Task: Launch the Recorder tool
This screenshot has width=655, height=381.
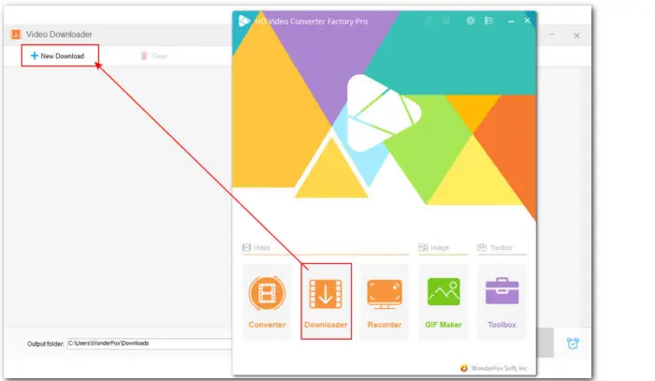Action: [x=385, y=301]
